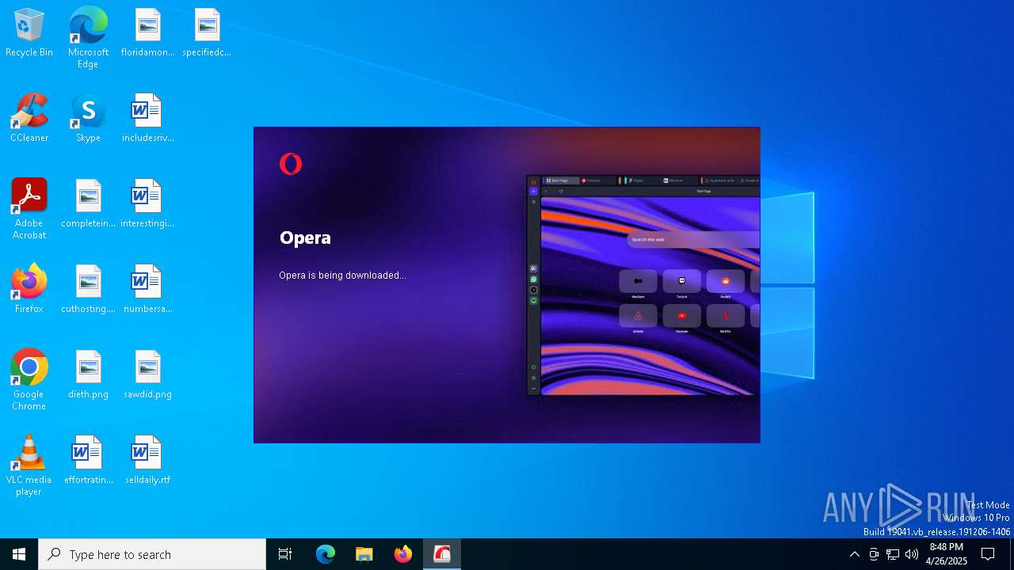Open the Google Chrome desktop shortcut
Image resolution: width=1014 pixels, height=570 pixels.
[x=29, y=380]
